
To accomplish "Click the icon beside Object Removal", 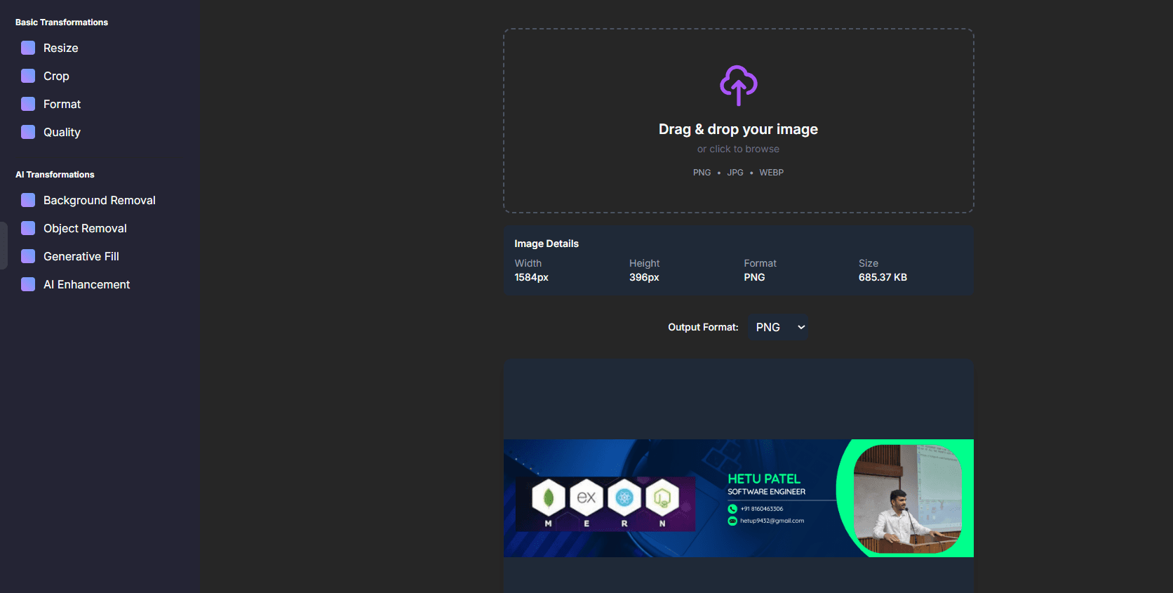I will (x=28, y=228).
